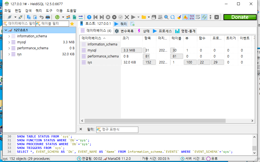260x162 pixels.
Task: Click the Run query play icon
Action: (x=133, y=17)
